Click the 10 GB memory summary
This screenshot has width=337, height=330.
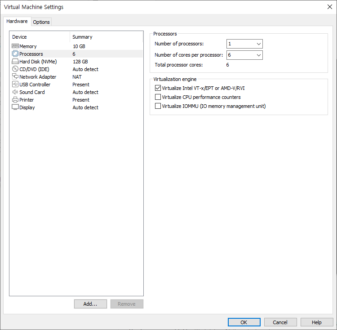point(79,46)
